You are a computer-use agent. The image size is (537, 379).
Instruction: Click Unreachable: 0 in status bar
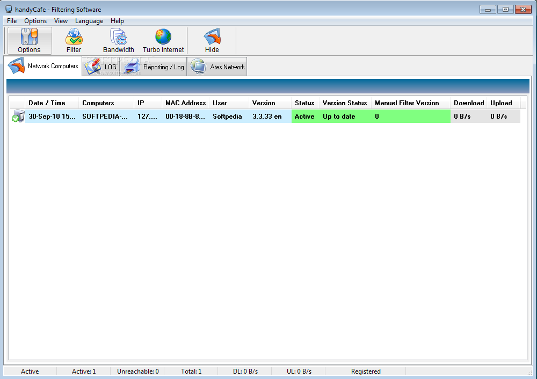pyautogui.click(x=137, y=371)
